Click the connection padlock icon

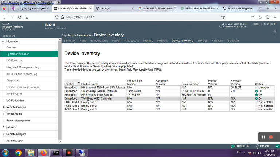pos(62,17)
